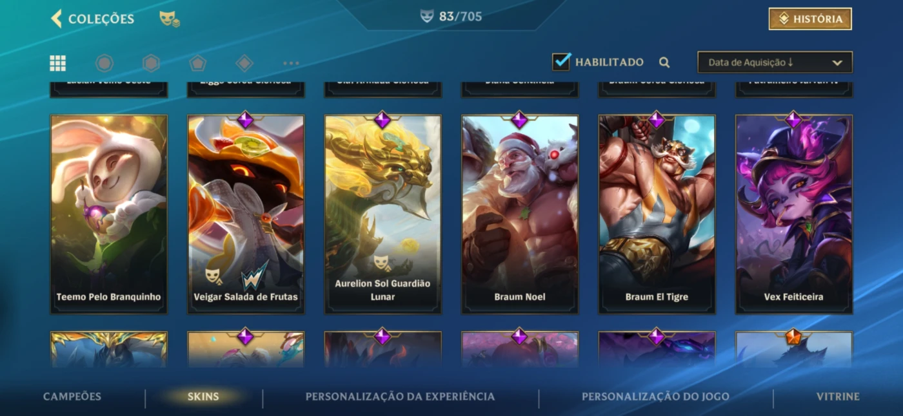Expand sort options via the chevron arrow
This screenshot has height=416, width=903.
(837, 63)
